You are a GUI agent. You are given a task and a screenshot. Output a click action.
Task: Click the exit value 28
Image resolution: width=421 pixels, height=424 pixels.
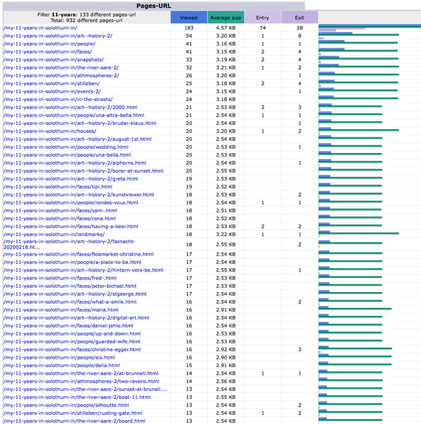pos(300,28)
